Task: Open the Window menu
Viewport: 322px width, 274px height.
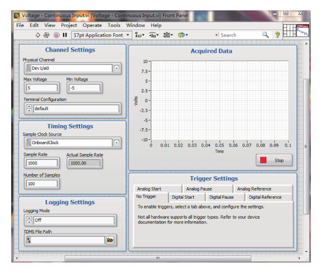Action: [x=136, y=25]
